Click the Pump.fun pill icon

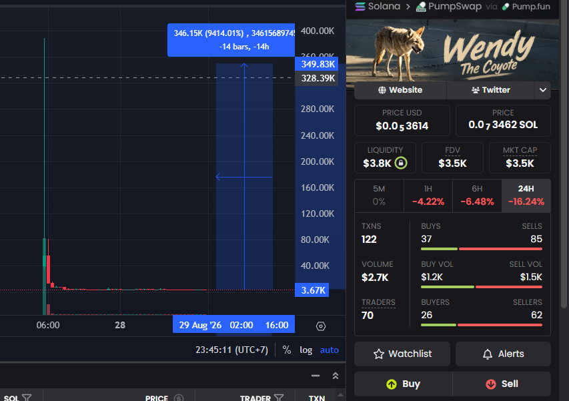506,7
